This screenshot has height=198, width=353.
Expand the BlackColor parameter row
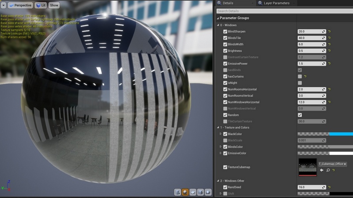click(220, 134)
